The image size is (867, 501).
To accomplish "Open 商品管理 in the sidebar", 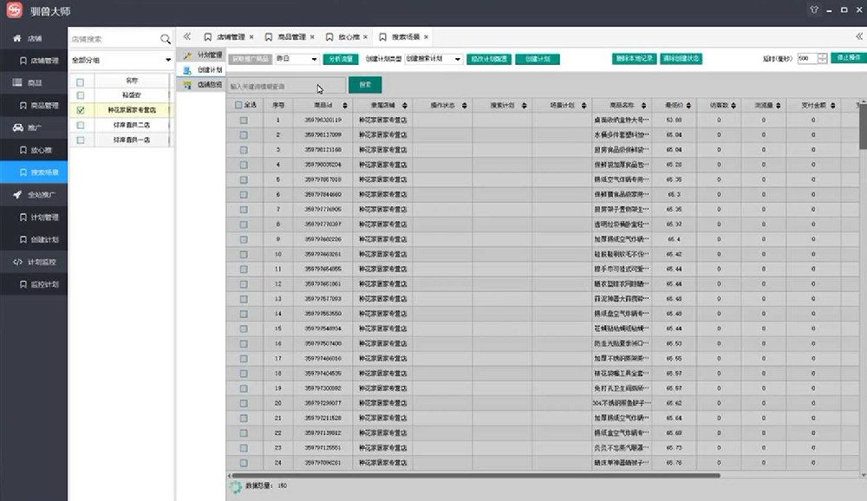I will click(39, 105).
